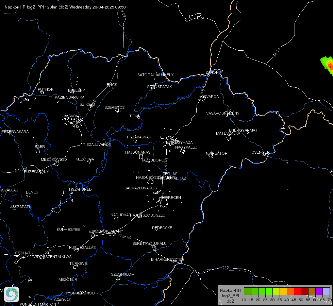Pick the red 45-50 dBZ legend swatch

tap(298, 291)
